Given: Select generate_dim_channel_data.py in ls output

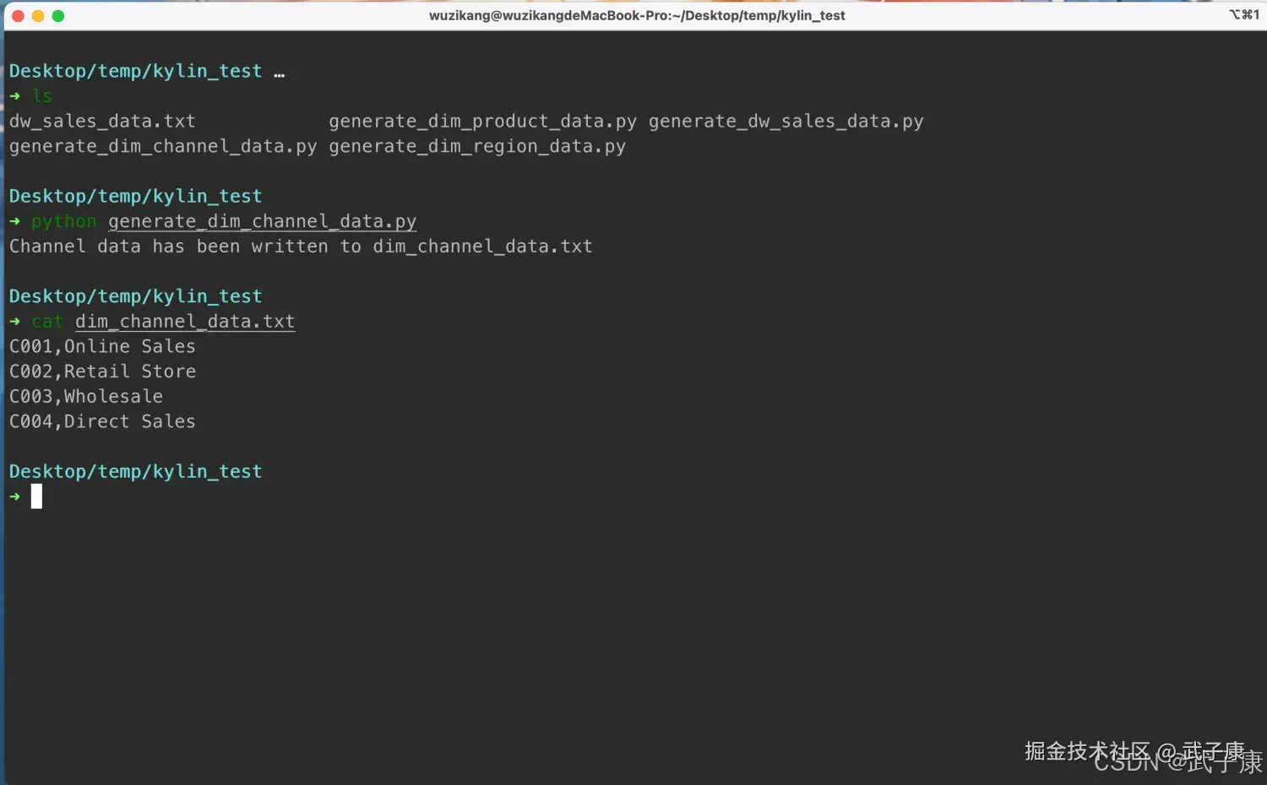Looking at the screenshot, I should (x=163, y=147).
